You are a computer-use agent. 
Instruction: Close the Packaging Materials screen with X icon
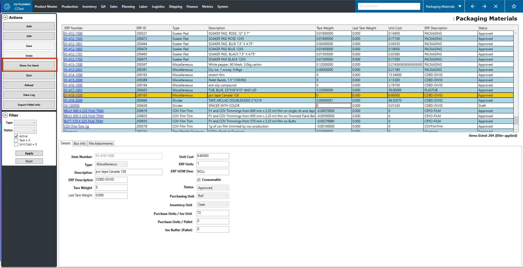coord(496,6)
